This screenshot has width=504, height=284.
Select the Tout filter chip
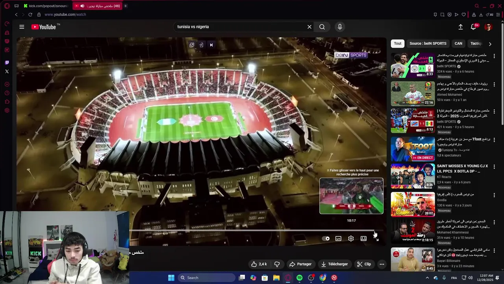(x=398, y=43)
